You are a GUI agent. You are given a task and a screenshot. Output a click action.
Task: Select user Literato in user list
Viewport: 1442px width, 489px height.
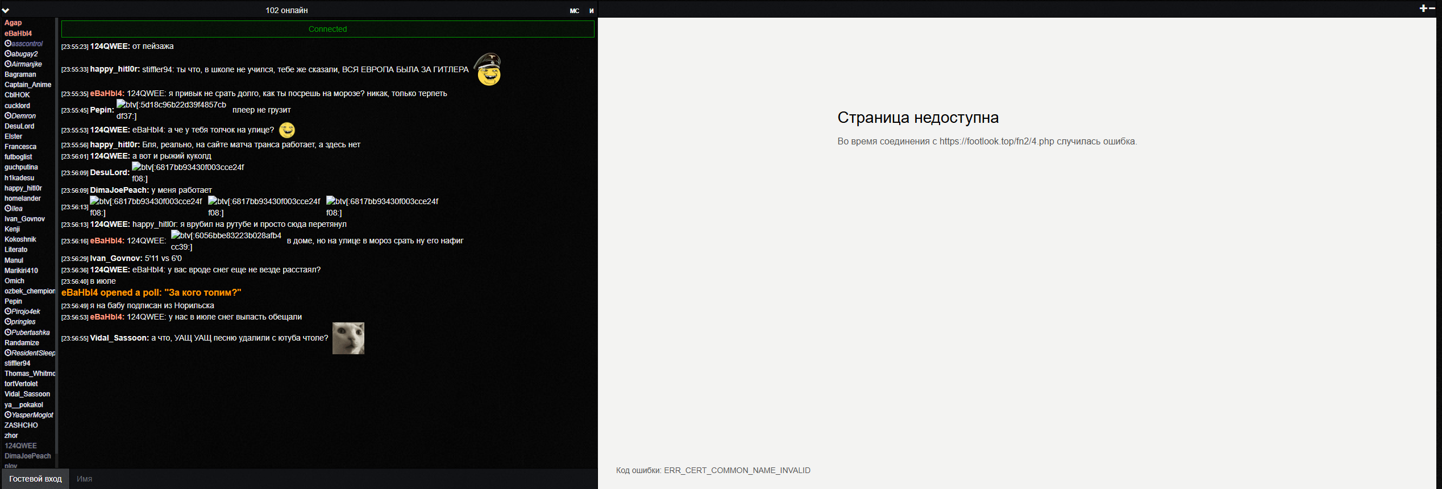(x=16, y=250)
